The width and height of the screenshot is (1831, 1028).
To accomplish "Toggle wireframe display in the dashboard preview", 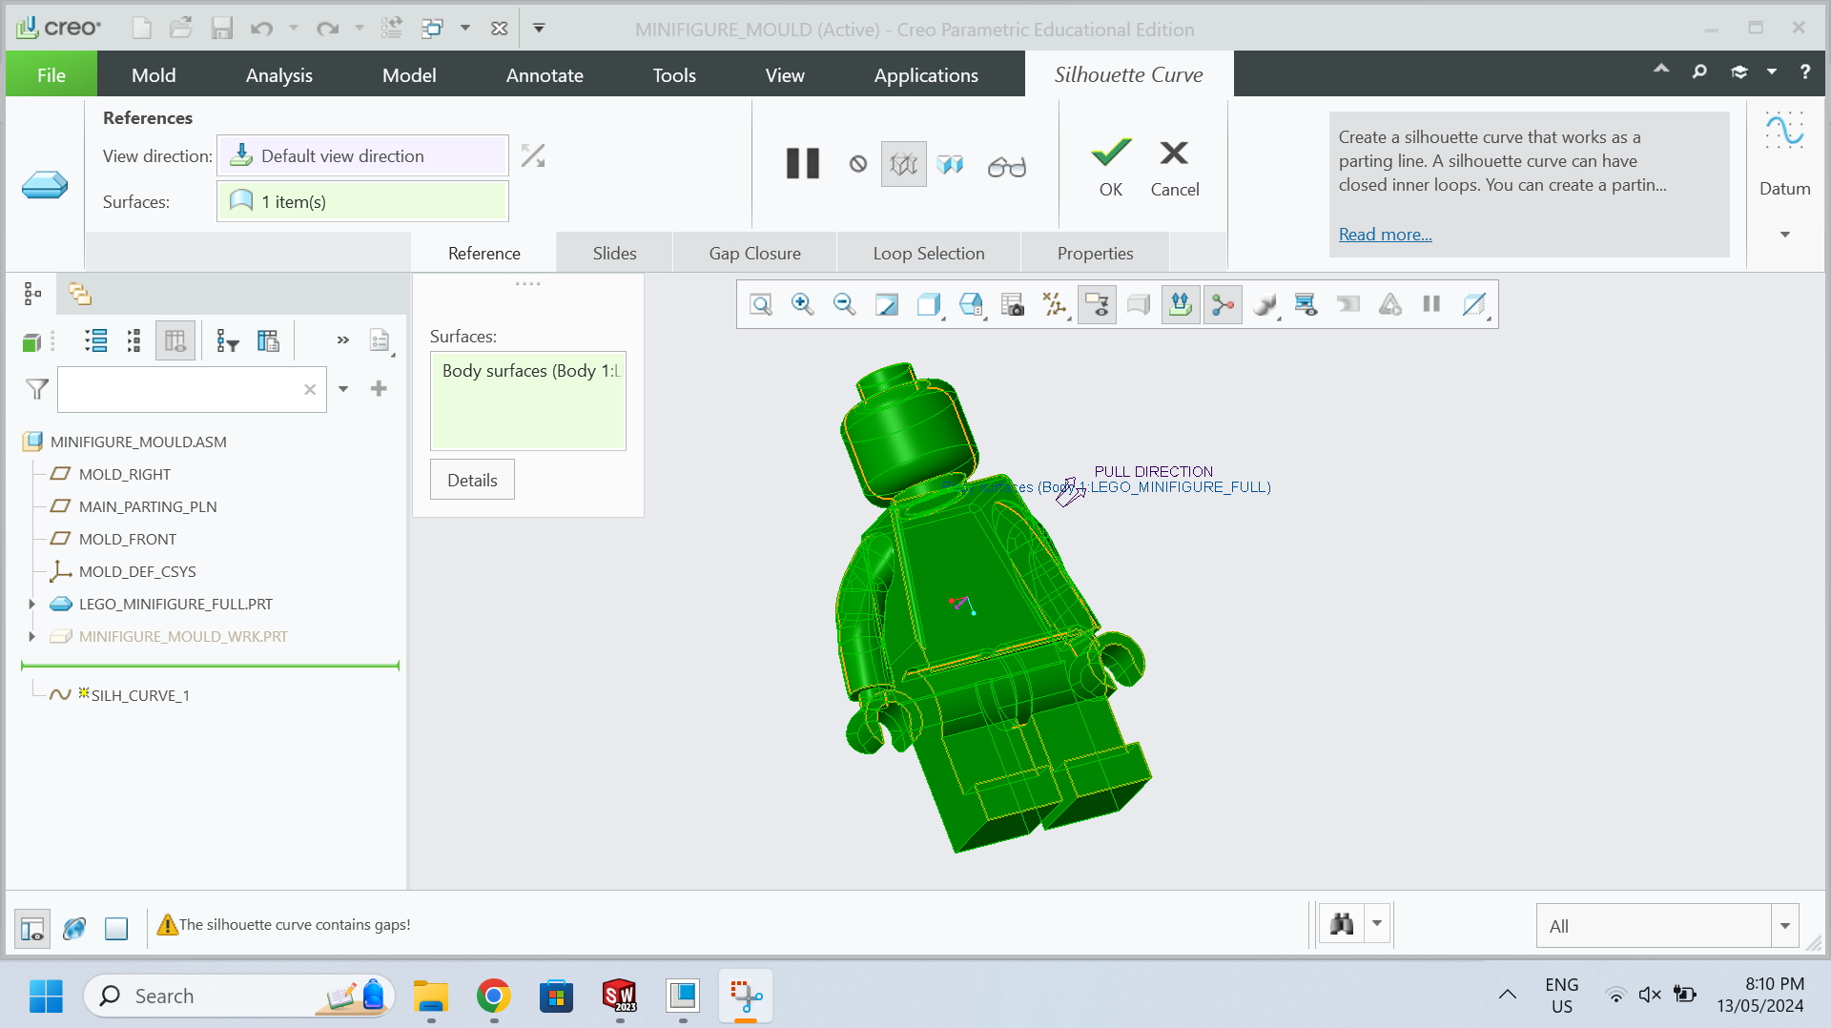I will point(903,163).
